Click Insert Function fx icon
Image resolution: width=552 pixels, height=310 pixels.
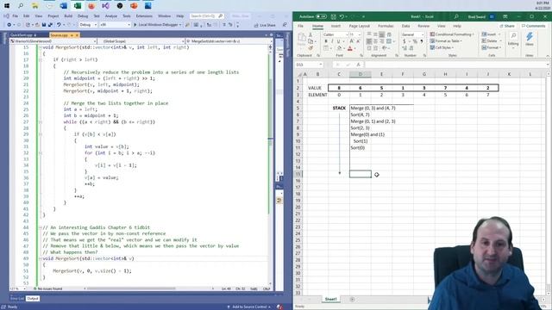(358, 65)
